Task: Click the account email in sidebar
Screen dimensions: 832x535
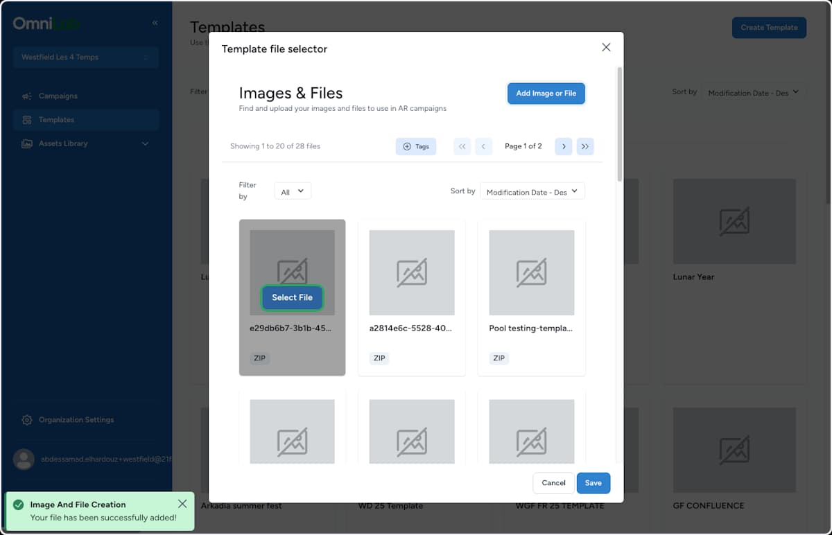Action: [106, 459]
